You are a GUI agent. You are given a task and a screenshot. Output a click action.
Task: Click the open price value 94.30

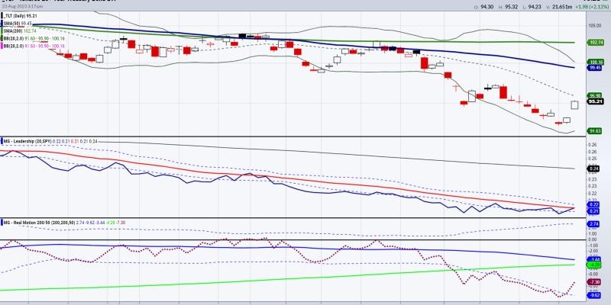point(486,7)
